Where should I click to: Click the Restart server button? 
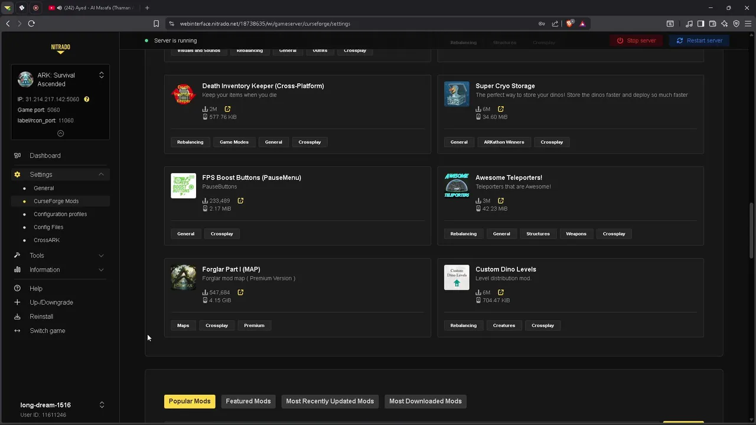point(699,41)
